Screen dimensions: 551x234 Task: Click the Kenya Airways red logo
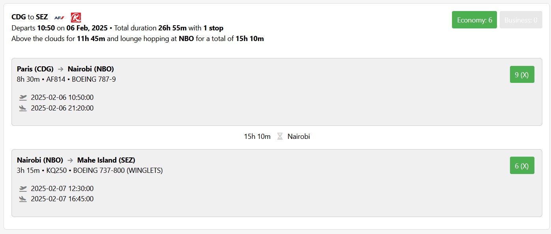(x=76, y=17)
